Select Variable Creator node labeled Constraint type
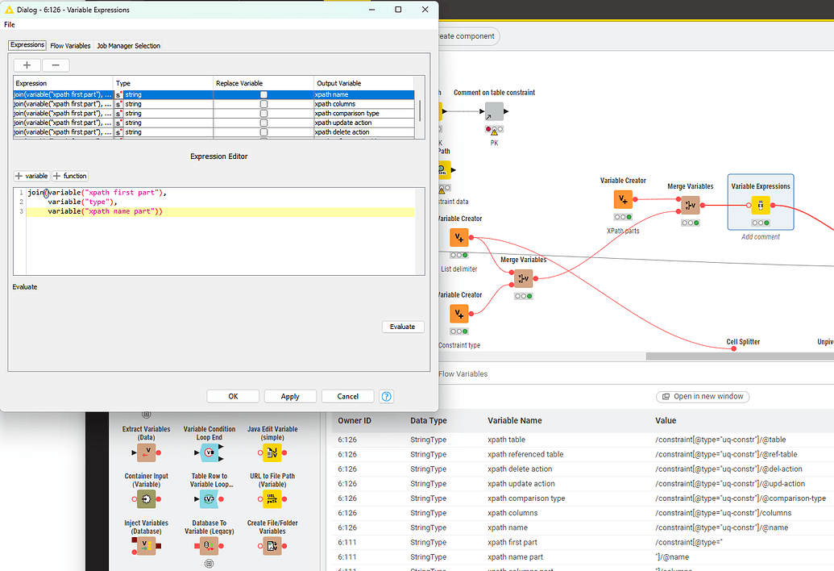Image resolution: width=834 pixels, height=571 pixels. [459, 314]
